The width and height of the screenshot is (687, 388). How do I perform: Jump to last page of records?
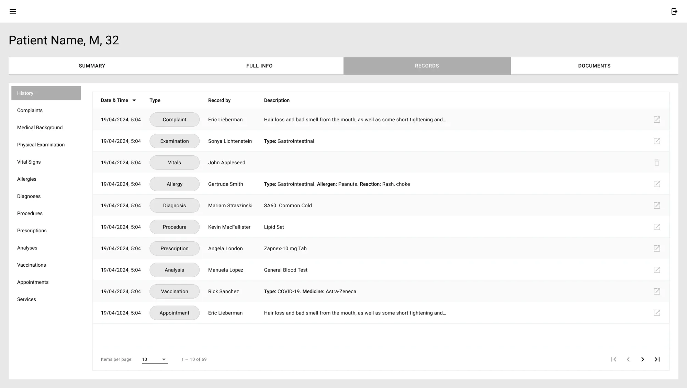[657, 359]
